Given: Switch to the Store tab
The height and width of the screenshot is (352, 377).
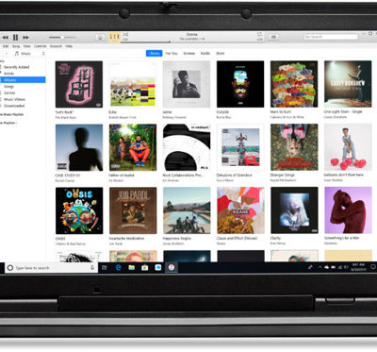Looking at the screenshot, I should coord(220,54).
